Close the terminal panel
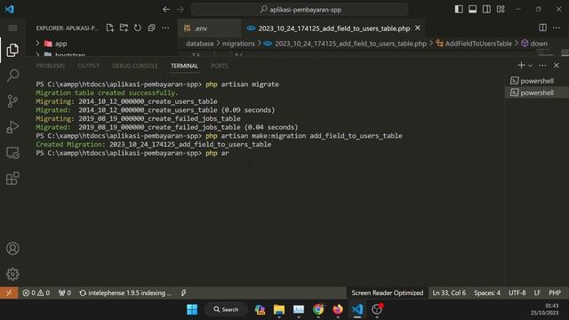This screenshot has width=569, height=320. tap(557, 65)
